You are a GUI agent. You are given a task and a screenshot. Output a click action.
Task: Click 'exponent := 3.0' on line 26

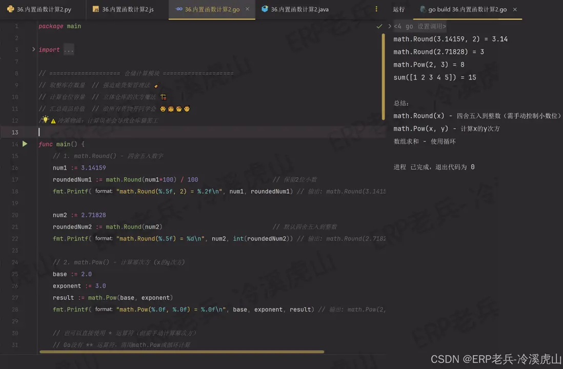click(x=79, y=286)
